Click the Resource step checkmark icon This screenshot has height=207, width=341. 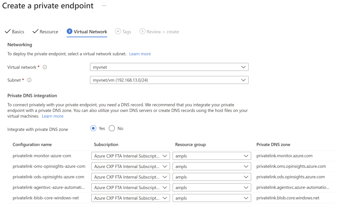pyautogui.click(x=35, y=32)
